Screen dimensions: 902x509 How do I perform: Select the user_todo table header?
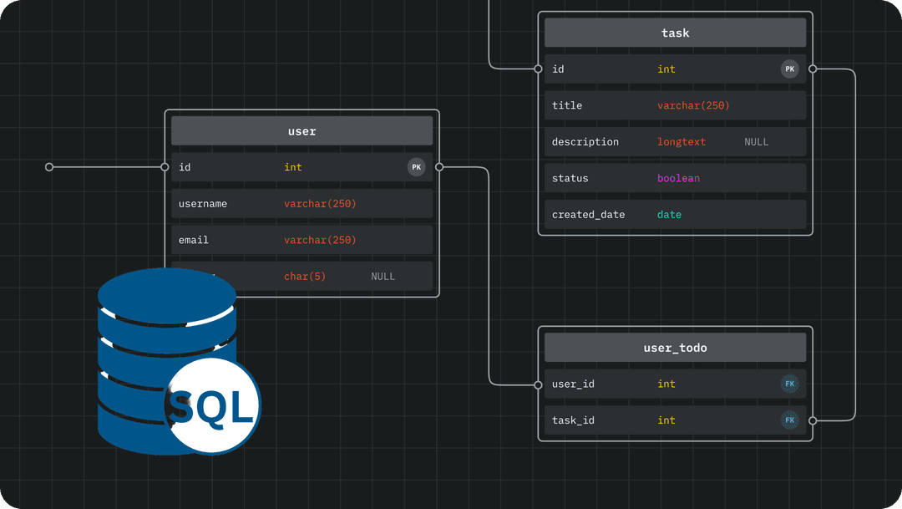[x=676, y=347]
